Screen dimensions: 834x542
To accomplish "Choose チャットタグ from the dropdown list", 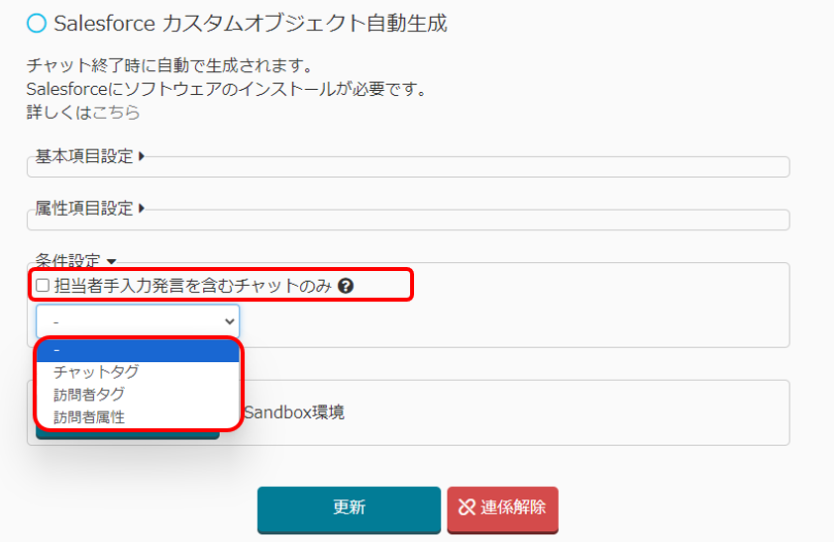I will pyautogui.click(x=96, y=373).
